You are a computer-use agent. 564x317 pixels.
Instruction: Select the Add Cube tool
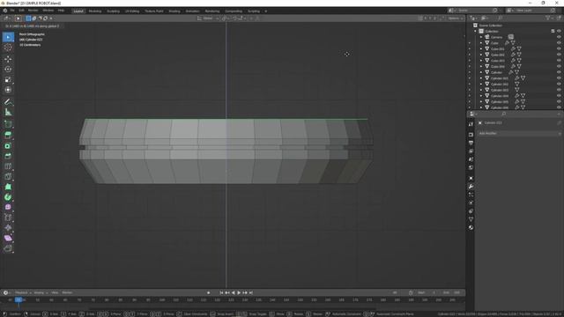pos(8,124)
